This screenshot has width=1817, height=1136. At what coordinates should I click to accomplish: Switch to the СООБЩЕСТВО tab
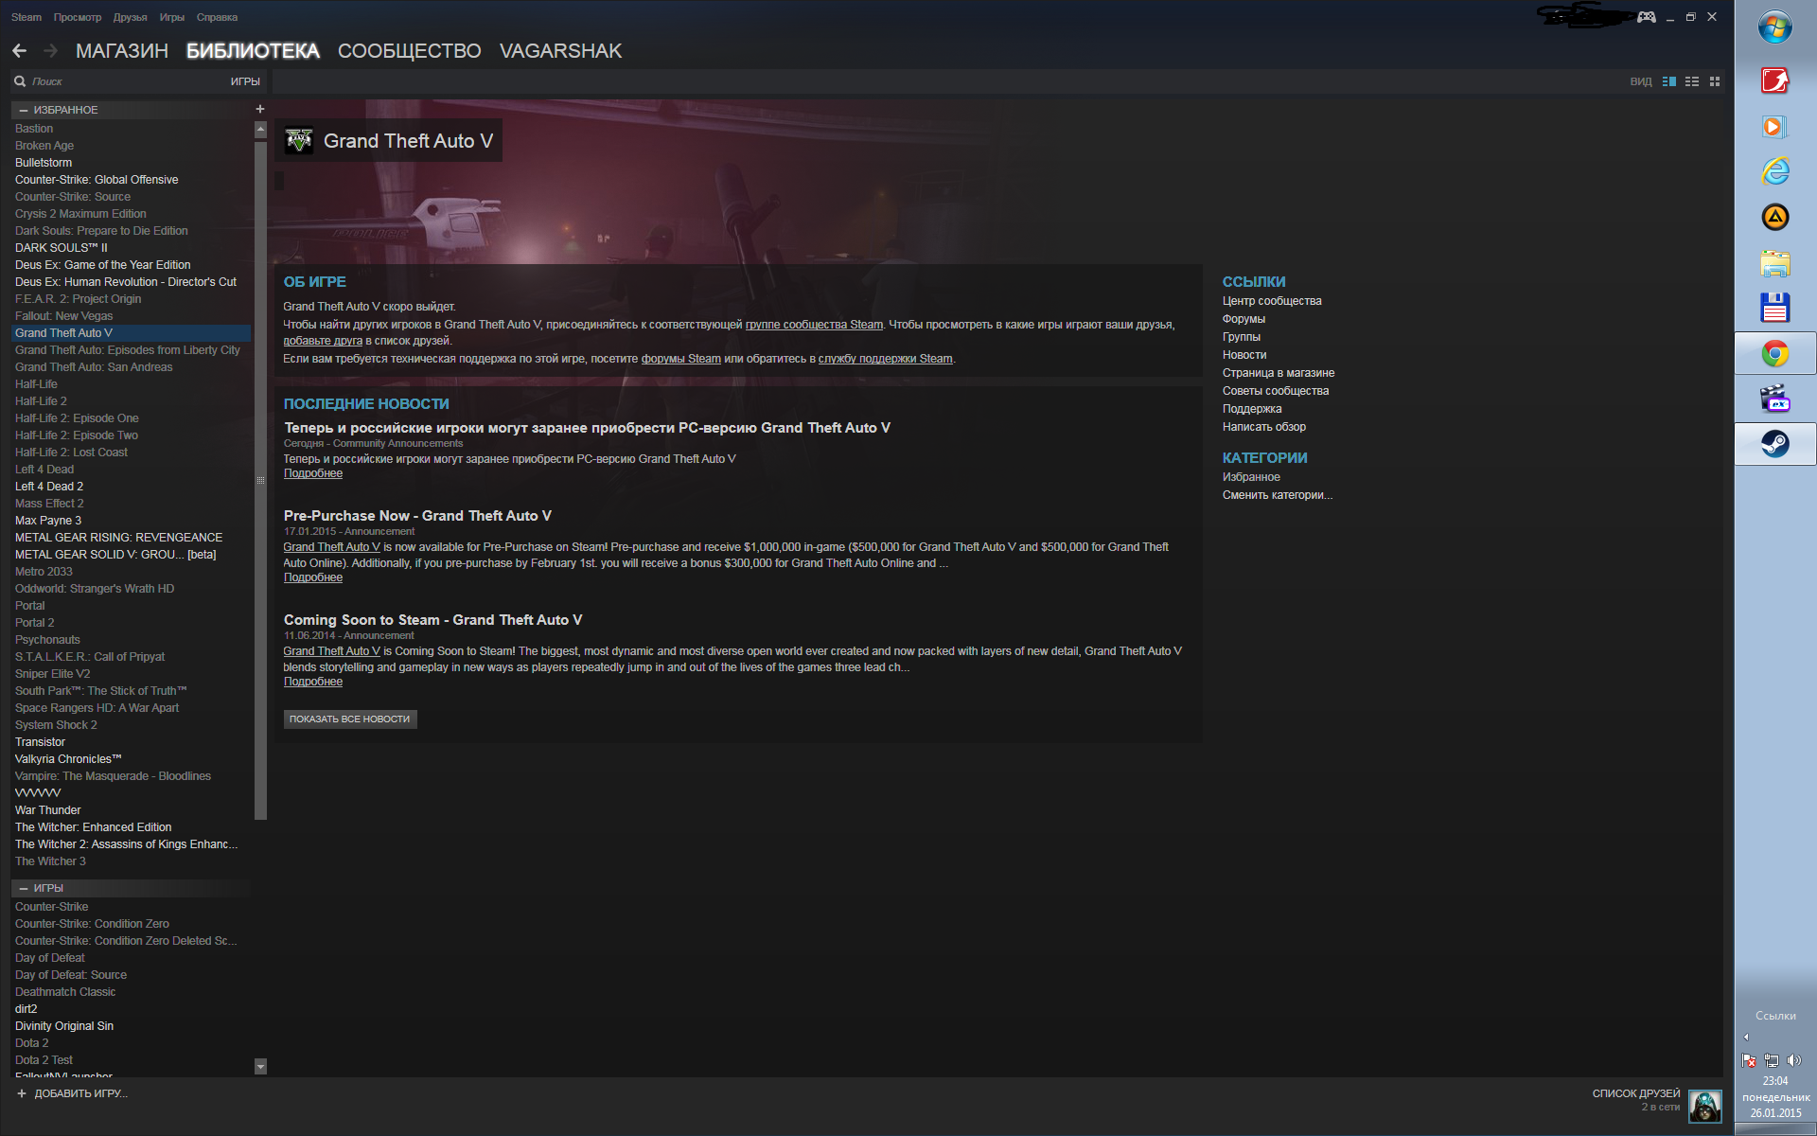(409, 51)
